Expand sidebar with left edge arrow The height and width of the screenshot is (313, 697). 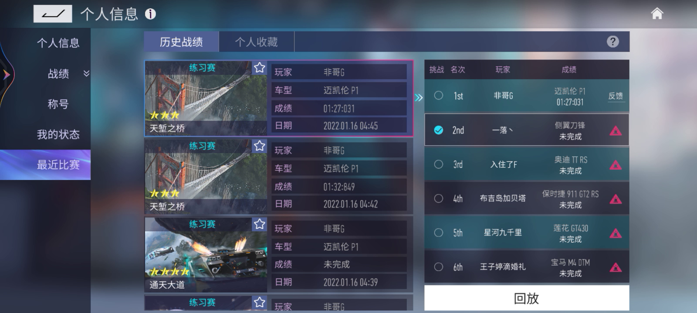[x=6, y=75]
